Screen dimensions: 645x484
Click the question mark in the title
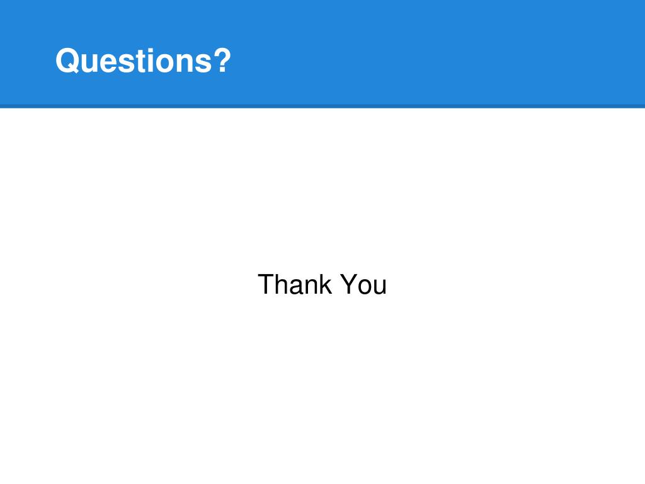coord(222,60)
